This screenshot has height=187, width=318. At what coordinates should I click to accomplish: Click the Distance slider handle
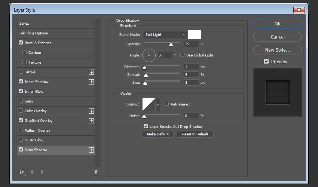144,68
